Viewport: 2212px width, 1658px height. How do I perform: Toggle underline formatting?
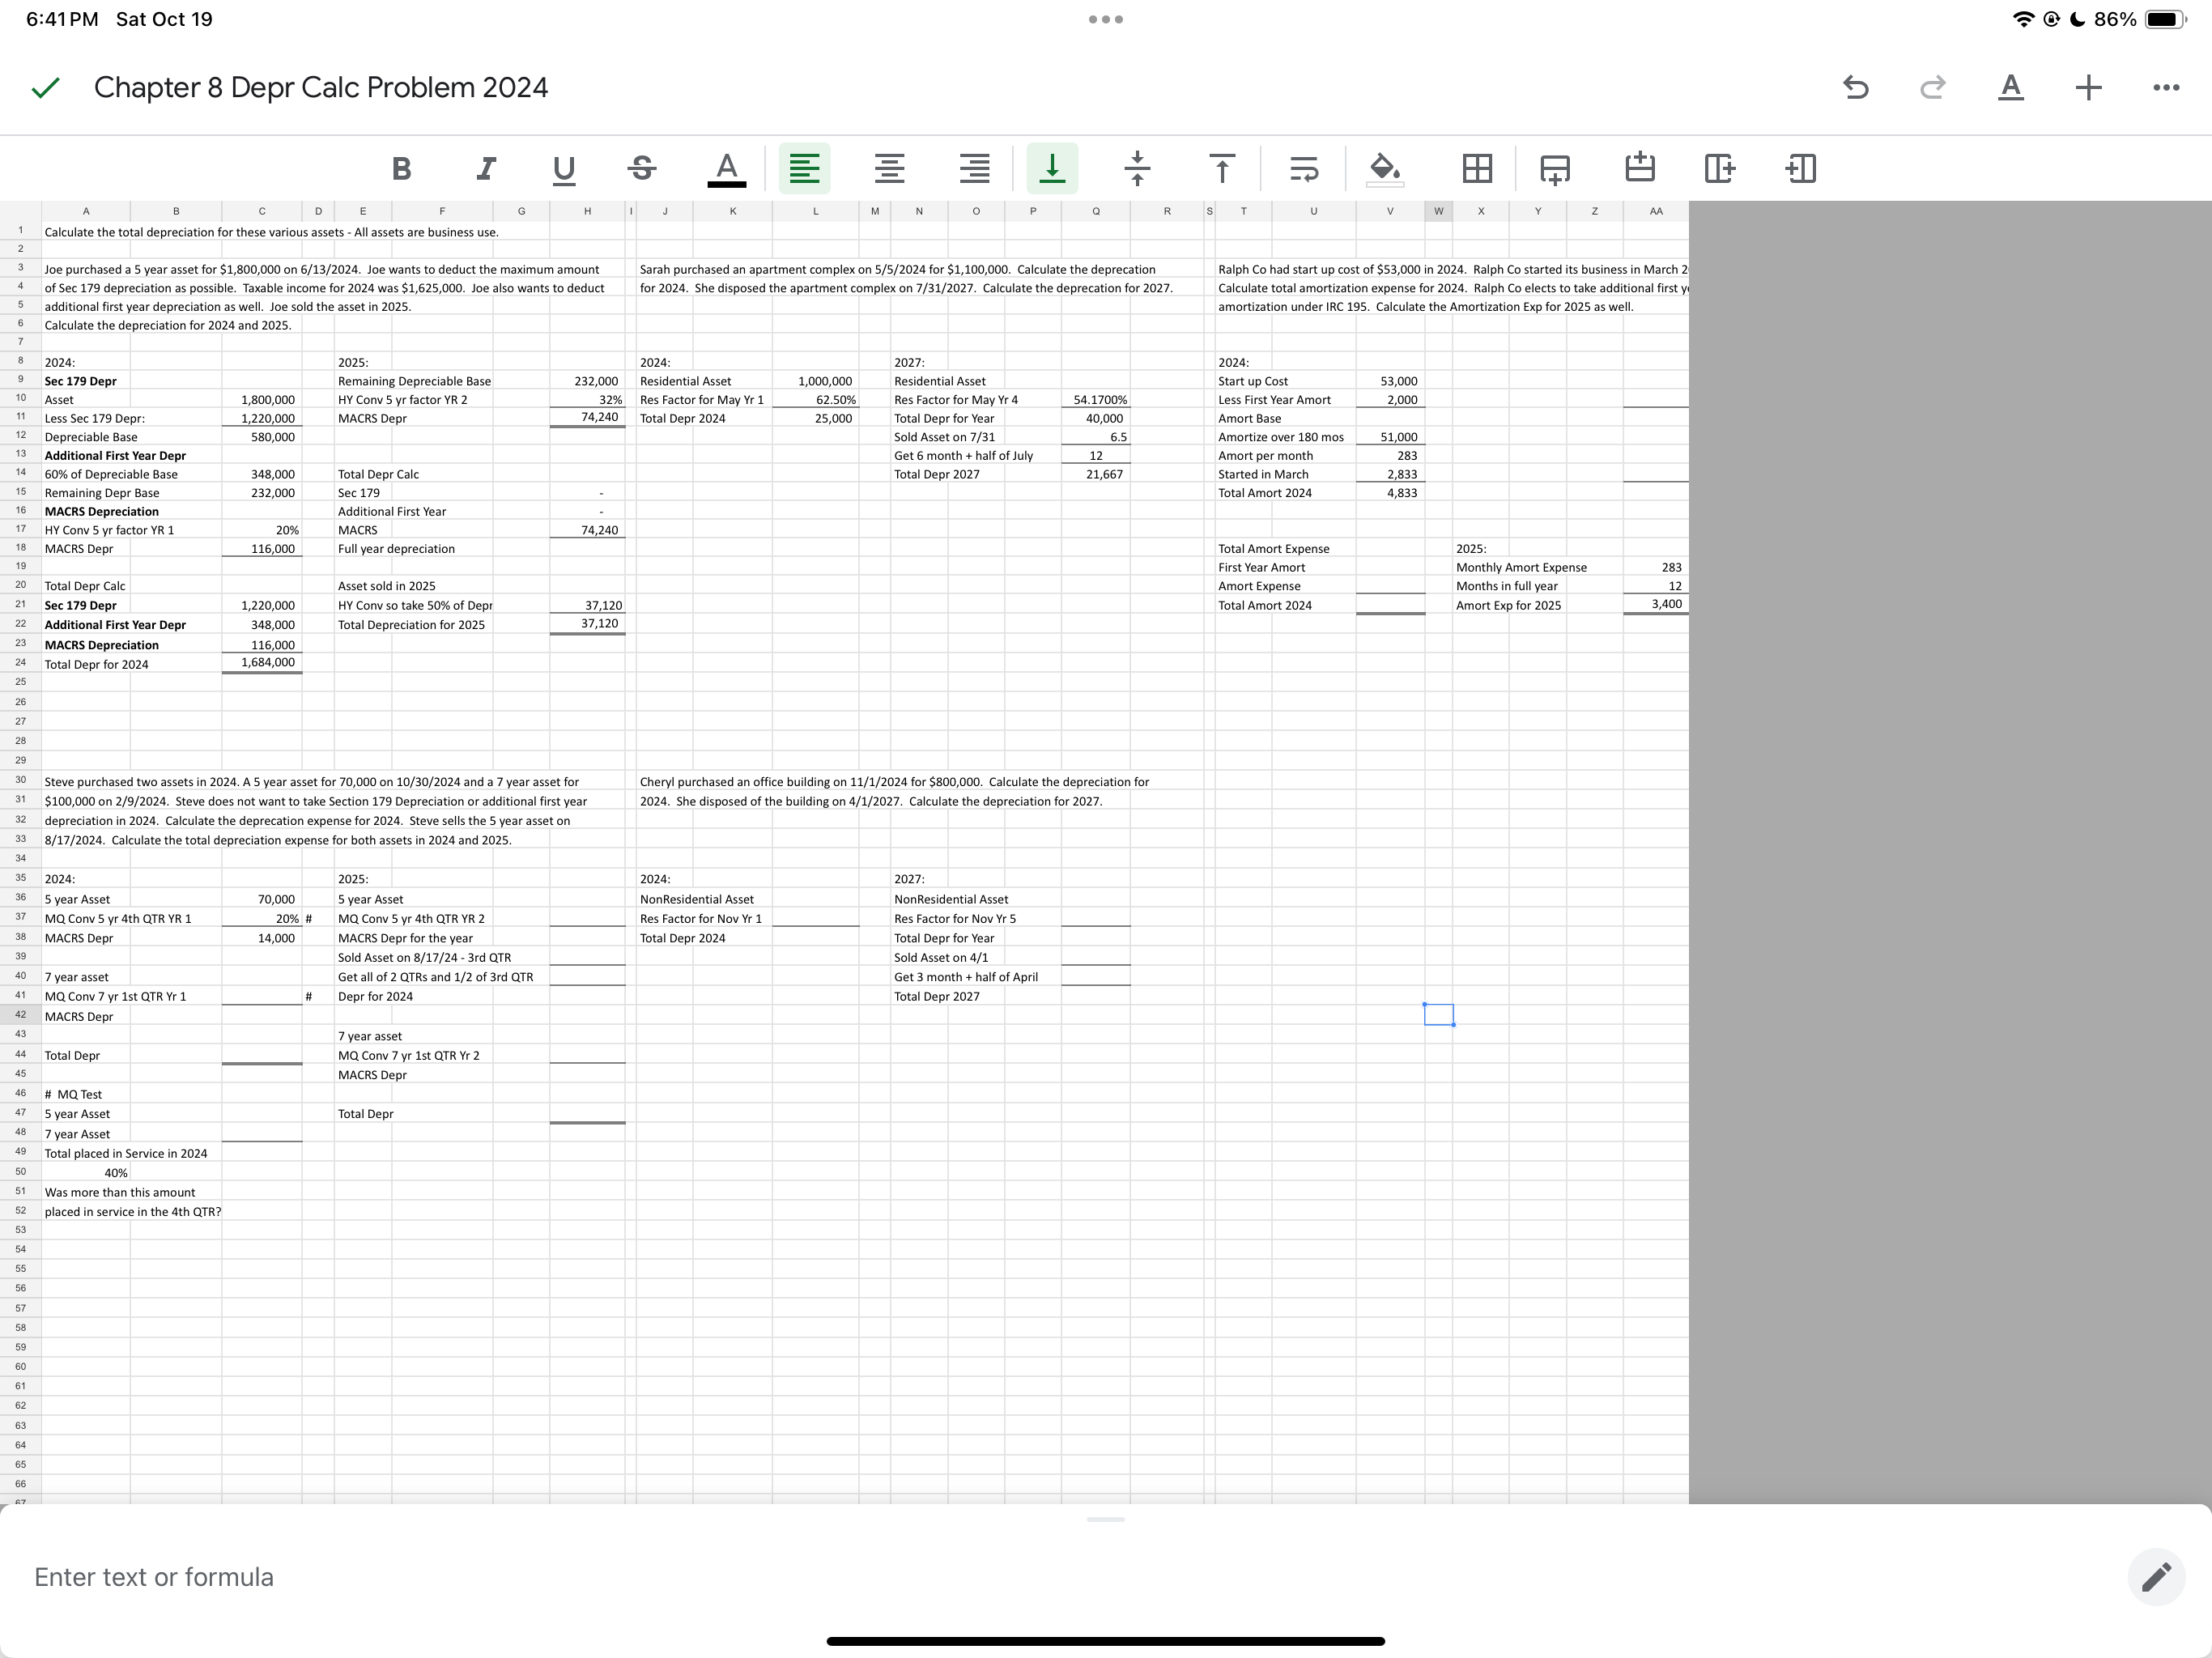pos(564,168)
